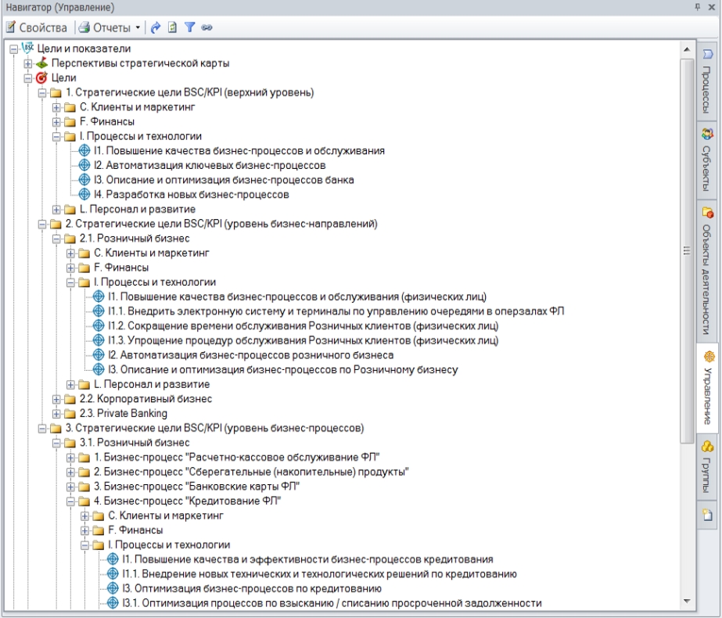
Task: Click the Отчеты reports button
Action: [105, 27]
